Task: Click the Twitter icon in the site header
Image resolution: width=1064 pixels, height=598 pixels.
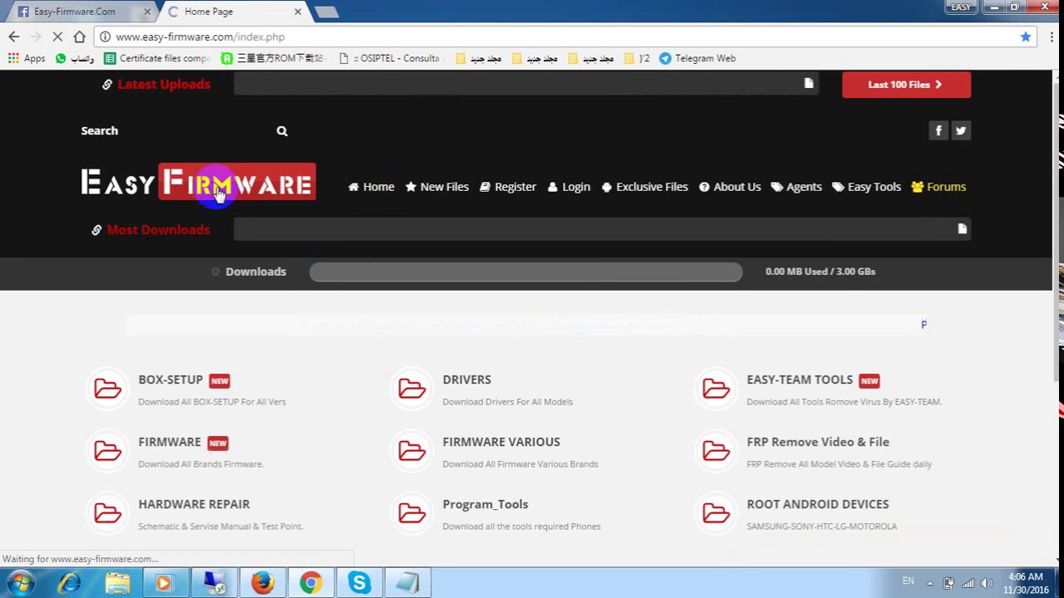Action: 961,130
